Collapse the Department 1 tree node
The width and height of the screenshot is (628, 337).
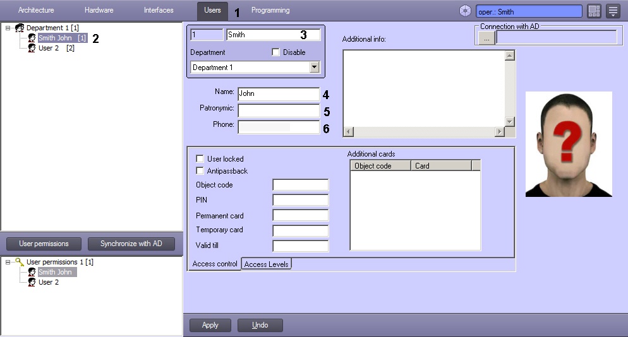coord(8,28)
